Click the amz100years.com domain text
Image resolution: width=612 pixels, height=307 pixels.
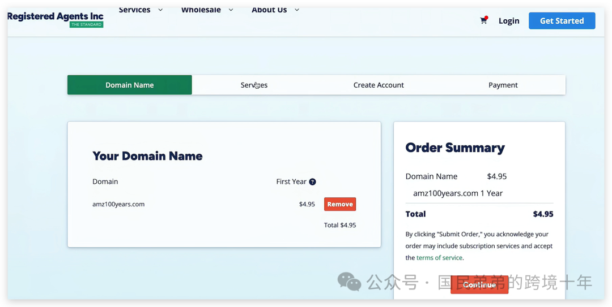click(x=118, y=204)
